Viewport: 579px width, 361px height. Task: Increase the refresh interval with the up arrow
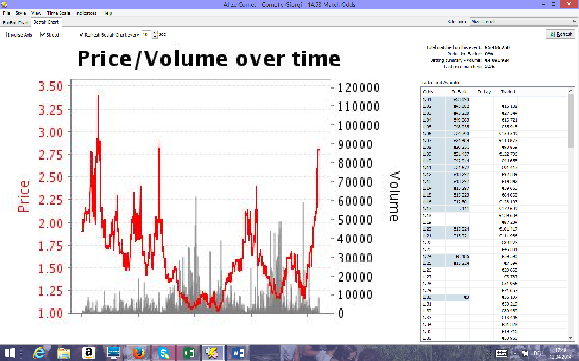point(155,33)
